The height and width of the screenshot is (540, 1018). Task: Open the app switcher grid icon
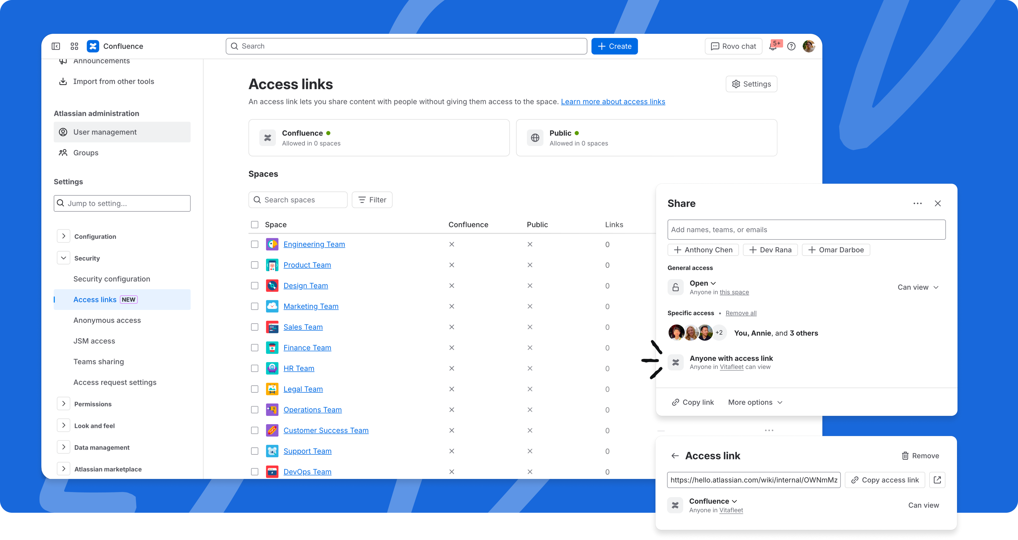click(x=74, y=46)
